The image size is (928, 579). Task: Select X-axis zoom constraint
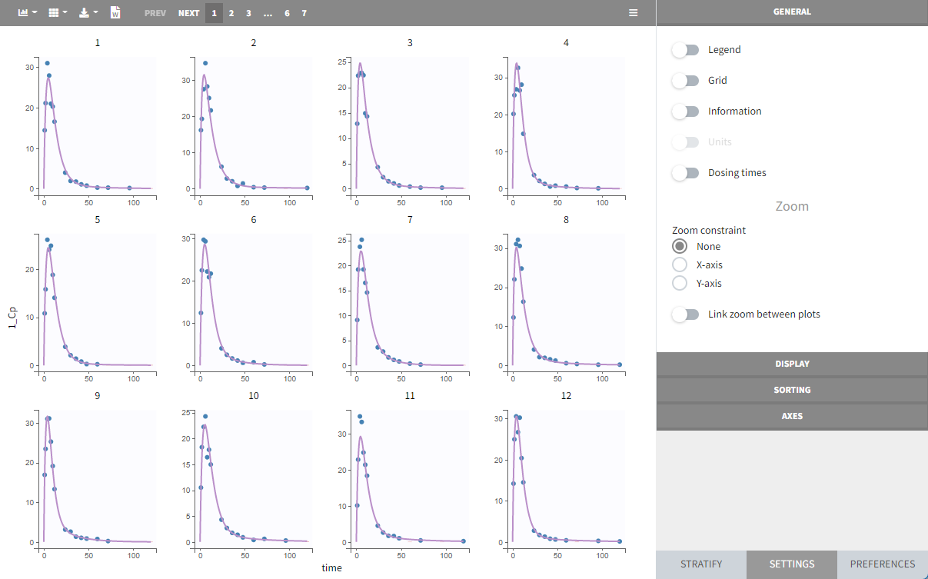pyautogui.click(x=680, y=265)
